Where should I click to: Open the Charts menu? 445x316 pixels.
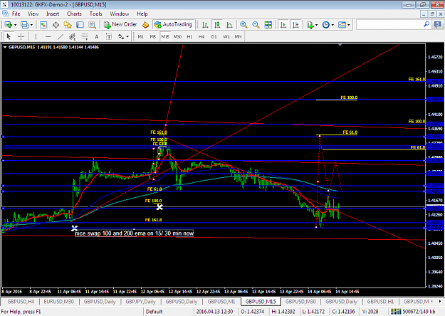tap(74, 14)
